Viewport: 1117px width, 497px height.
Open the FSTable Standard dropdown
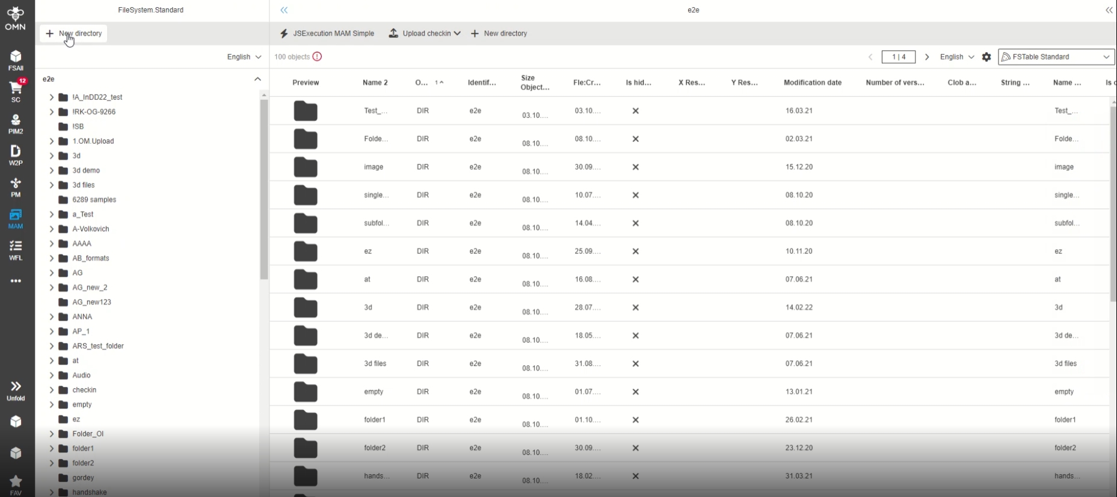1056,57
